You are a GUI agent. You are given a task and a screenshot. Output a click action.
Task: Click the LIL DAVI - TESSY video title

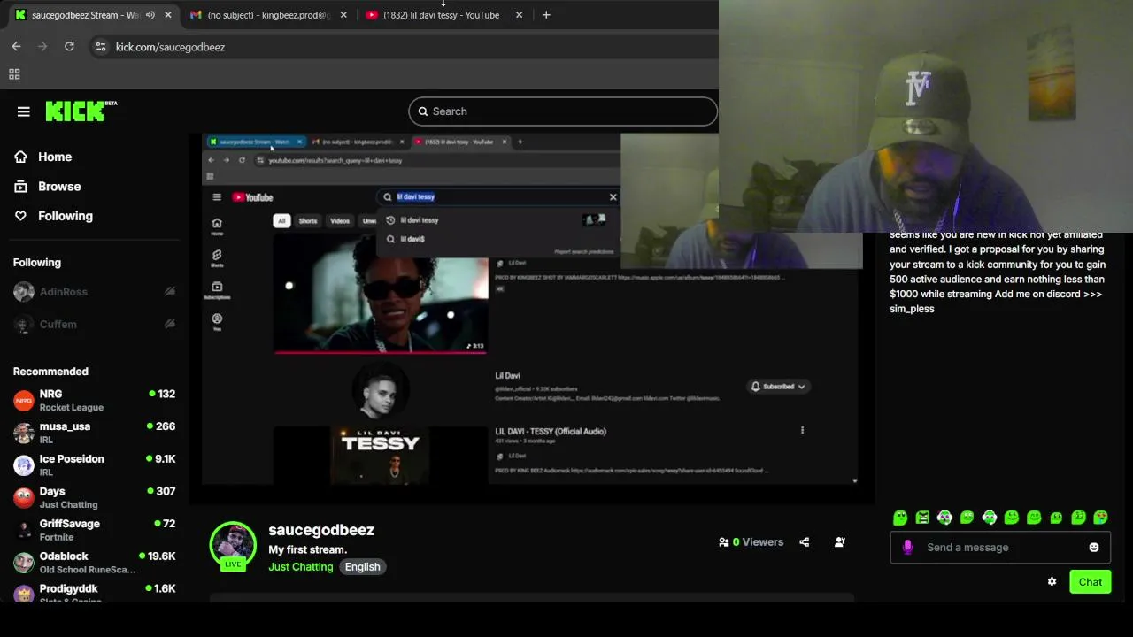[551, 432]
